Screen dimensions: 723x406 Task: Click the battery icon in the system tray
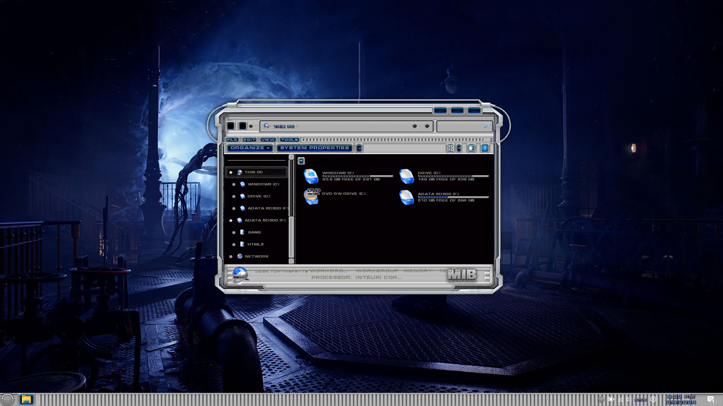pyautogui.click(x=611, y=399)
